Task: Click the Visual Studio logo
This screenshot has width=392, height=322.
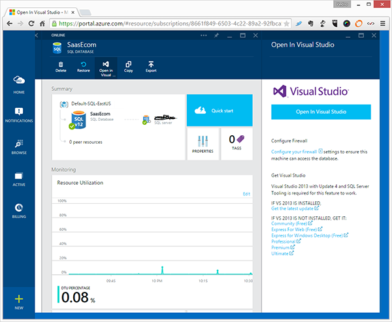Action: coord(310,91)
